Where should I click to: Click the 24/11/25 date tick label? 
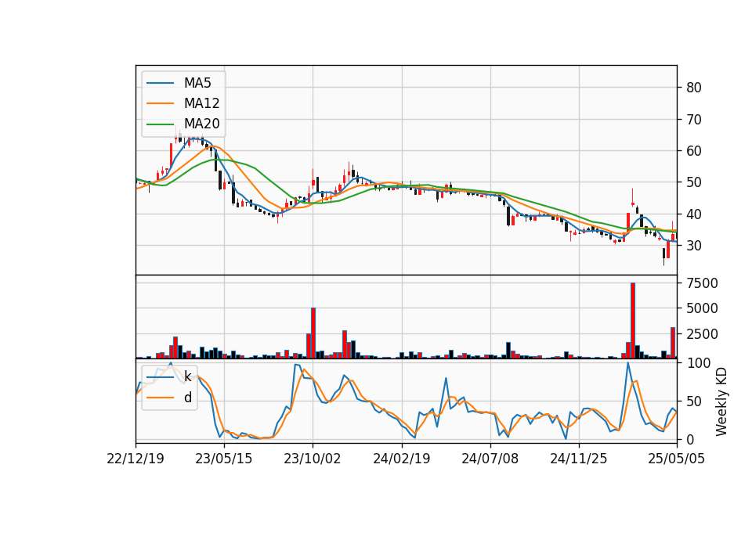(x=578, y=459)
